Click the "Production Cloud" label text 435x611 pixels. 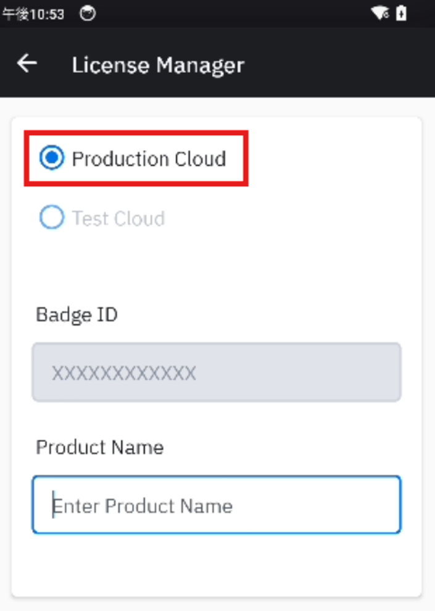coord(149,159)
